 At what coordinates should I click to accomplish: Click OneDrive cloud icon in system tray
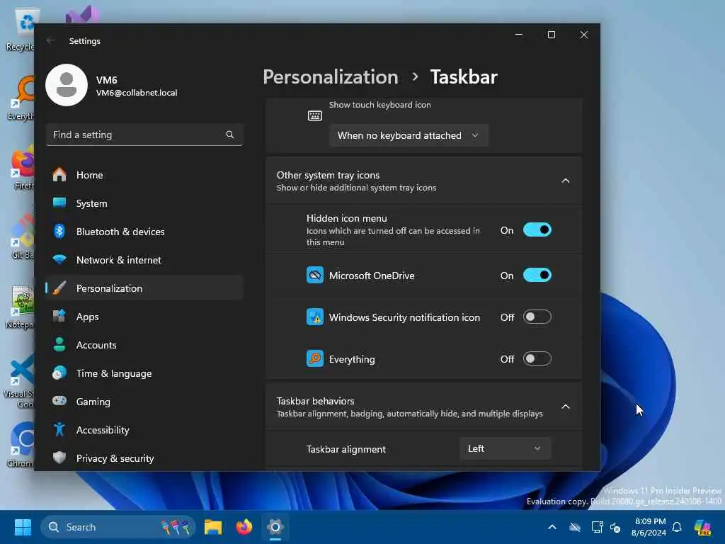pyautogui.click(x=575, y=527)
